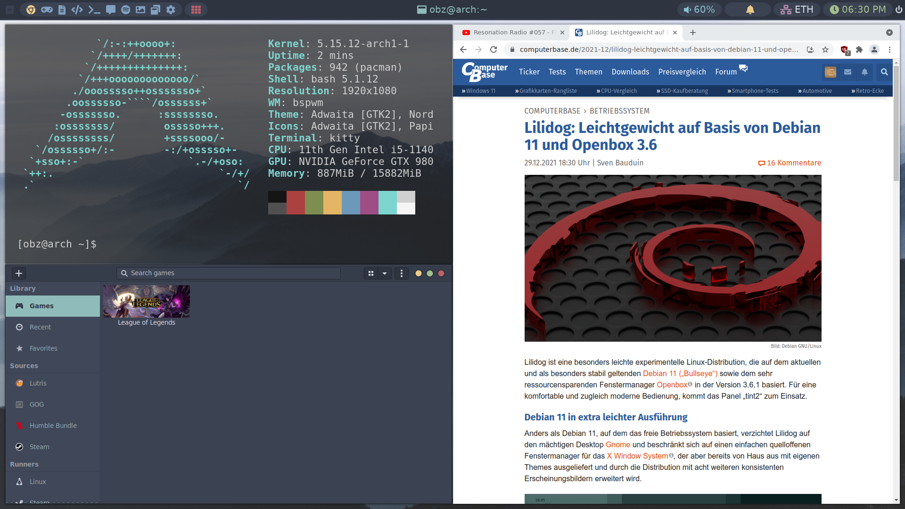Click the Lutris search games field
This screenshot has width=905, height=509.
[x=229, y=273]
